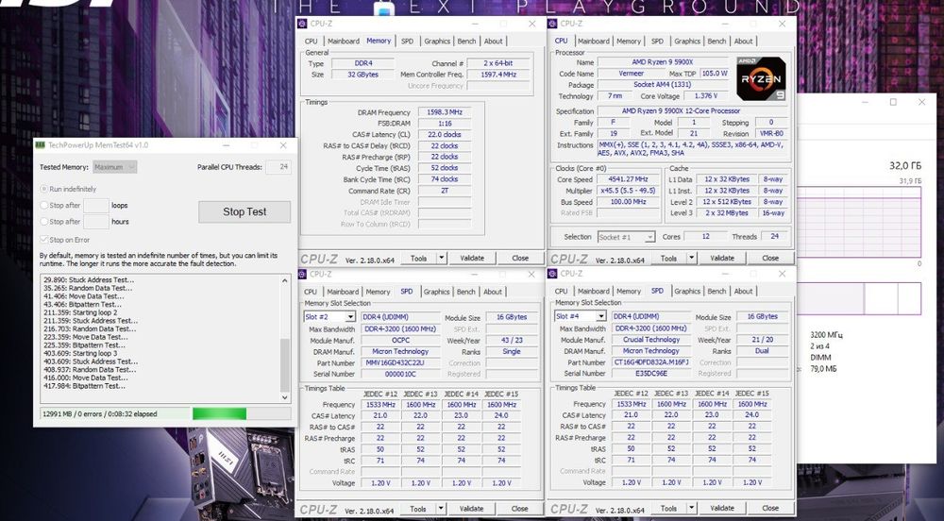Switch to Memory tab in CPU-Z Slot #4 window

tap(629, 292)
